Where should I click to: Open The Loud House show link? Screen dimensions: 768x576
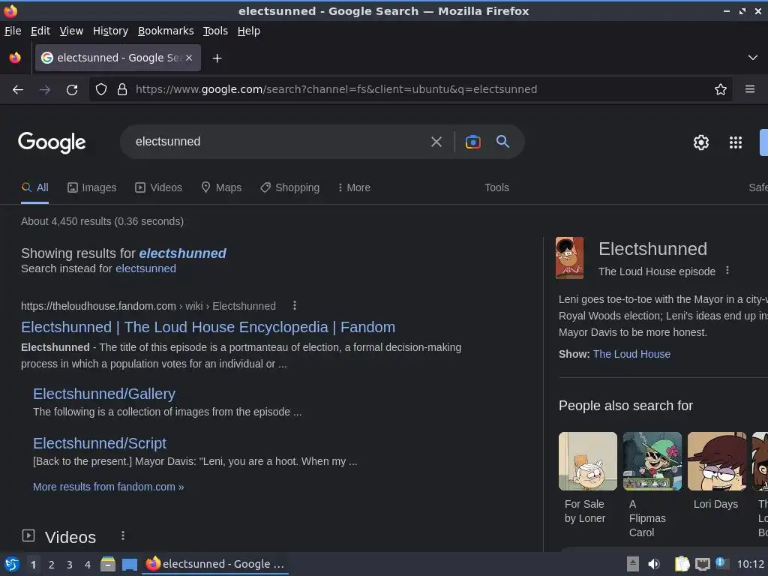(x=631, y=354)
